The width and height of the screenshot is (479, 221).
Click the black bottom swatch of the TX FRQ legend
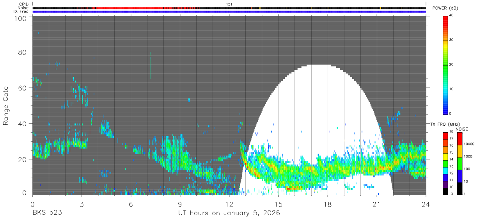[x=445, y=191]
